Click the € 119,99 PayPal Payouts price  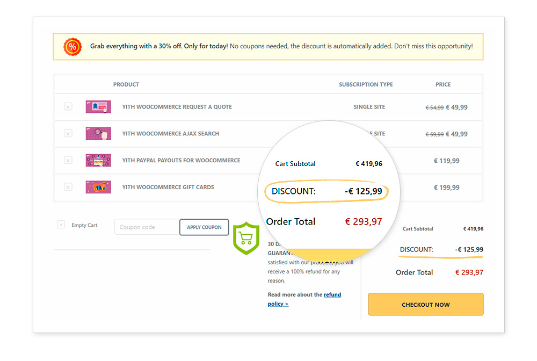tap(447, 161)
